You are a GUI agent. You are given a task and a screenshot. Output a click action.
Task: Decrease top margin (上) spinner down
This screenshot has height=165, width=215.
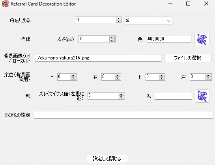tap(73, 78)
